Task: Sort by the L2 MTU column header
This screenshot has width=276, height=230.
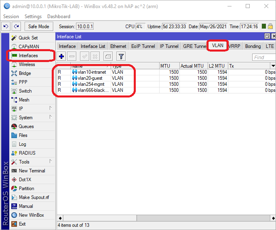Action: coord(218,66)
